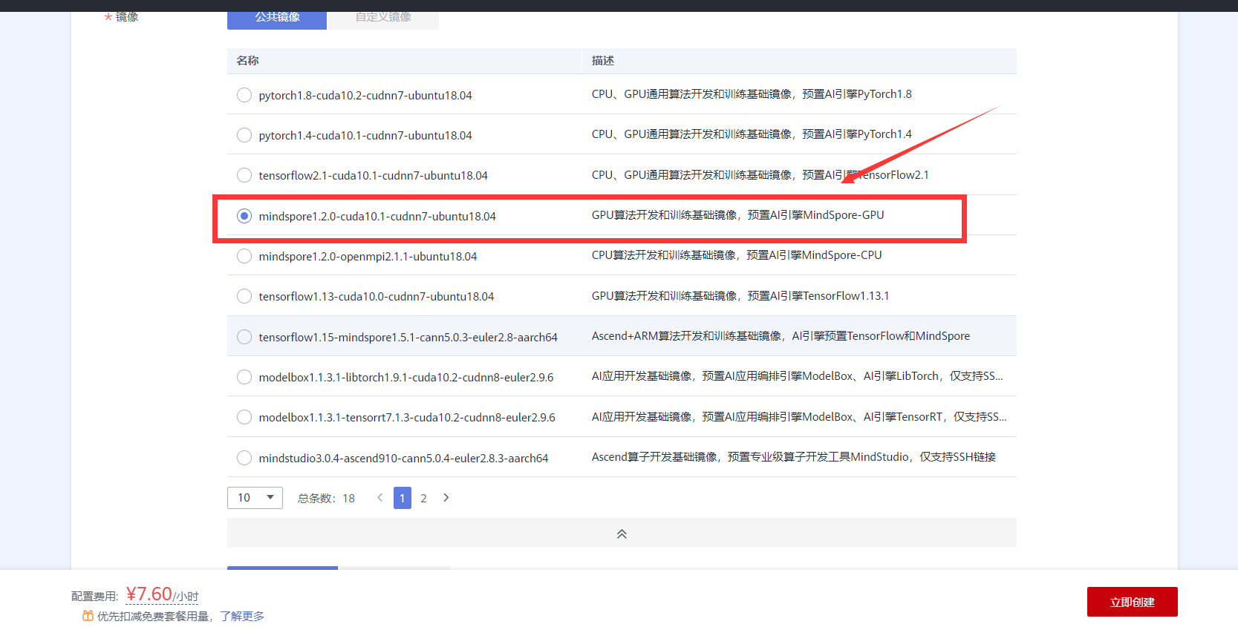Click Ascend+ARM description text
The height and width of the screenshot is (627, 1238).
click(x=781, y=336)
